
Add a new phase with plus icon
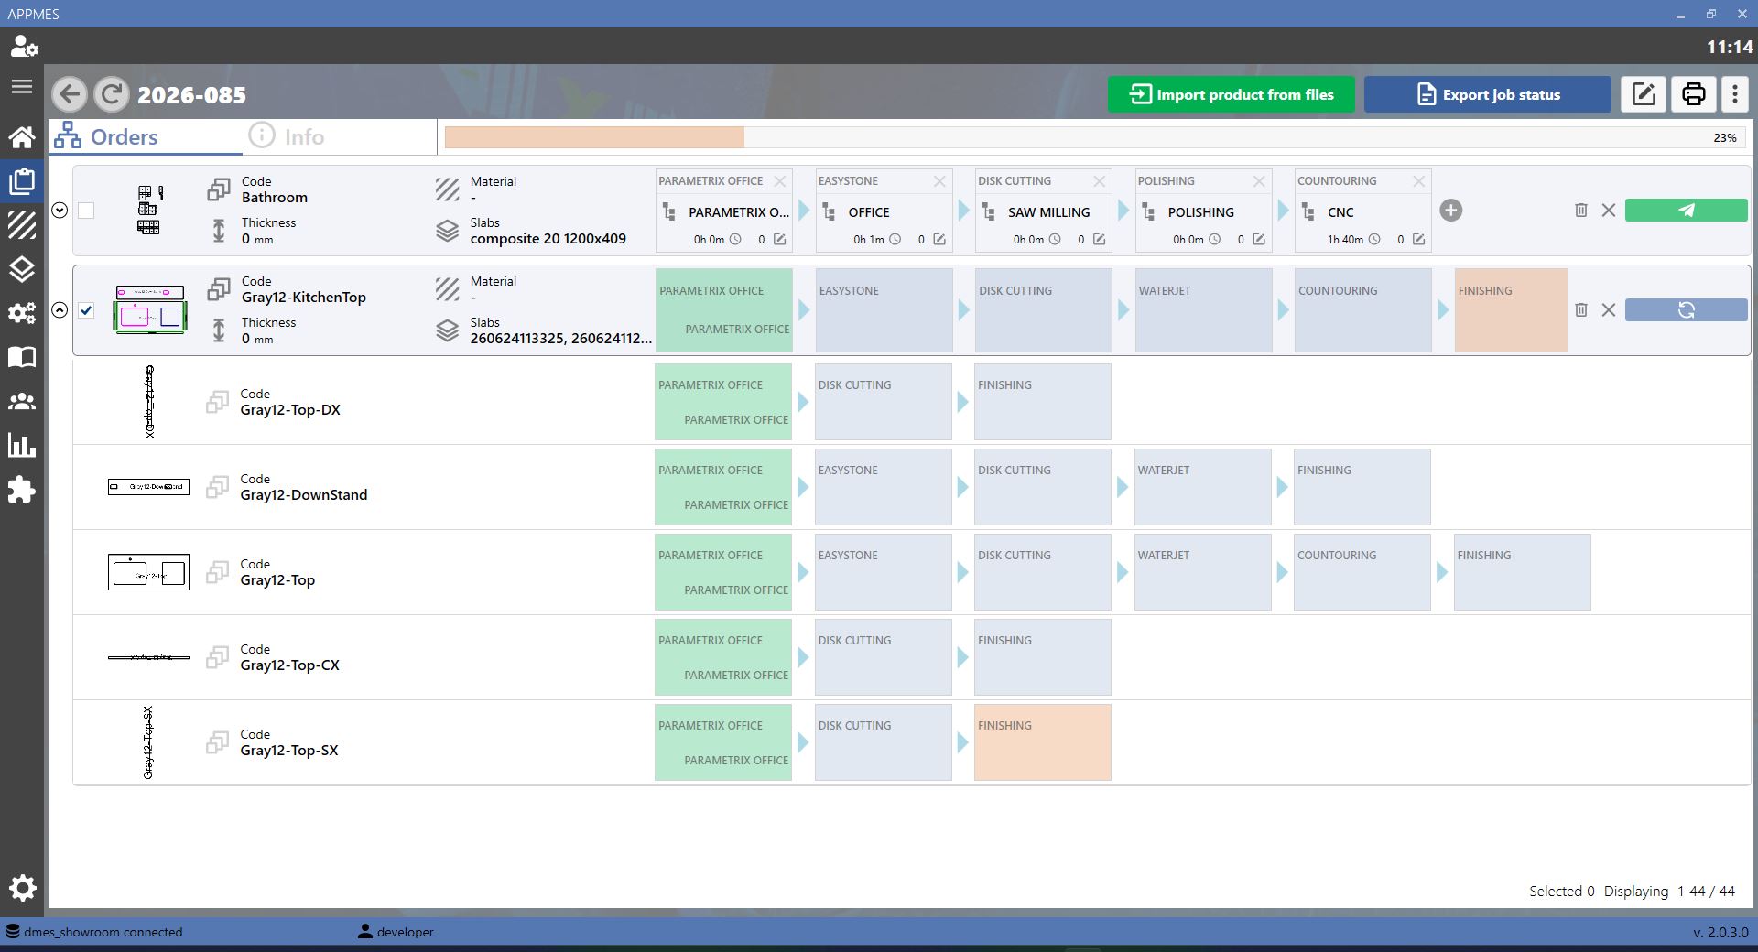point(1451,211)
